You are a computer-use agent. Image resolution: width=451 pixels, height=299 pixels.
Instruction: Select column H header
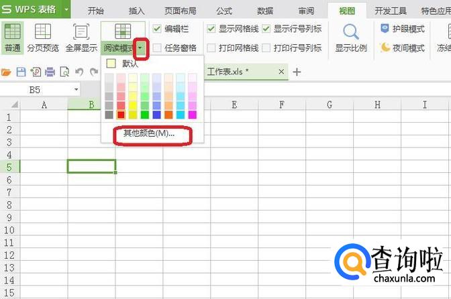click(377, 105)
